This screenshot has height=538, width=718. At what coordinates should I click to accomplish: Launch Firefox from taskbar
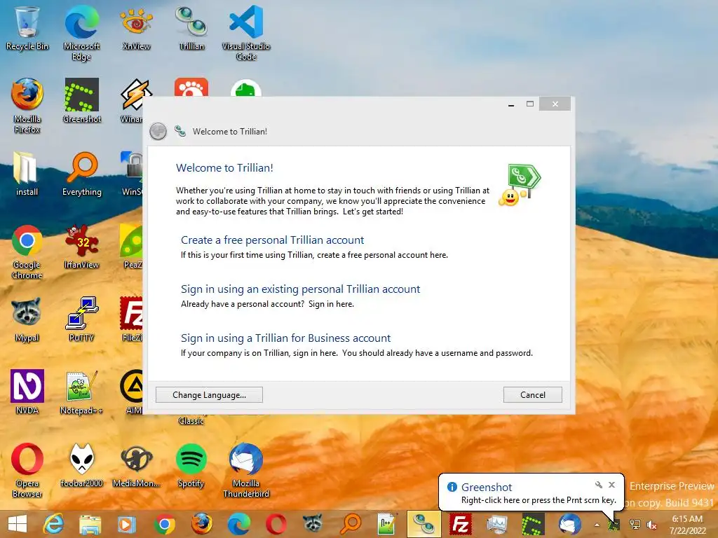pos(201,524)
